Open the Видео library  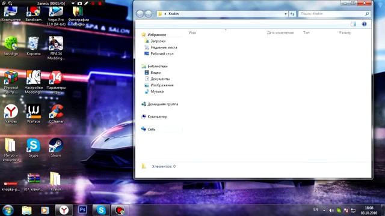(153, 73)
